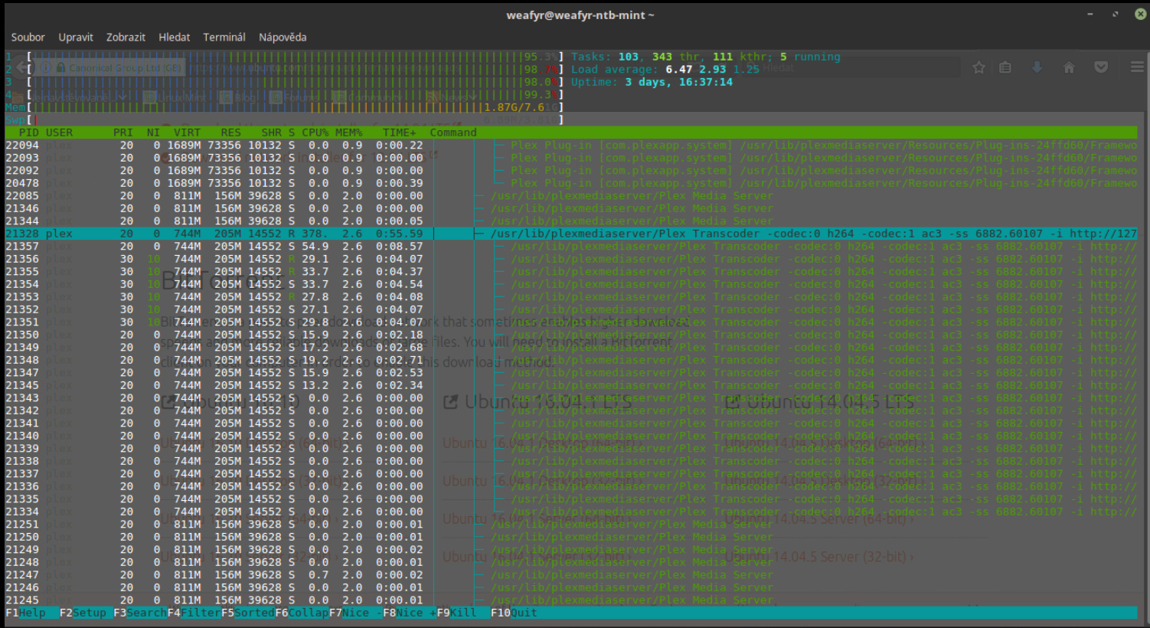Select process row with PID 22085
The image size is (1150, 628).
(571, 195)
